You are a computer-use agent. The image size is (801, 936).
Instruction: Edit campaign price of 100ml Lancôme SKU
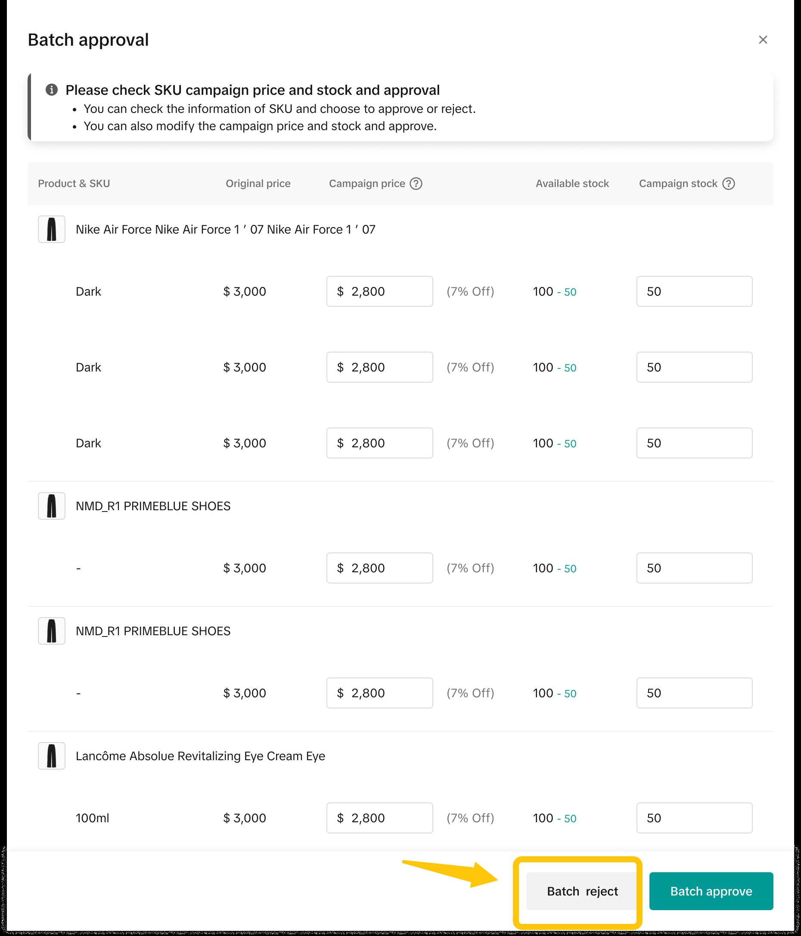(x=379, y=817)
